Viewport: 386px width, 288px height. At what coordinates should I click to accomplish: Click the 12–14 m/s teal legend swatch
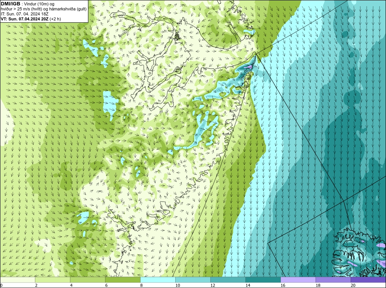coord(228,280)
